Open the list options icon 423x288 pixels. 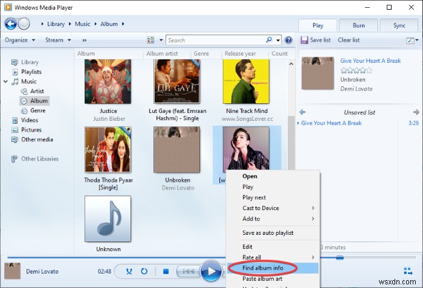coord(410,40)
